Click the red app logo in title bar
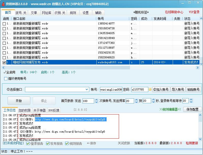The image size is (203, 155). pos(3,4)
